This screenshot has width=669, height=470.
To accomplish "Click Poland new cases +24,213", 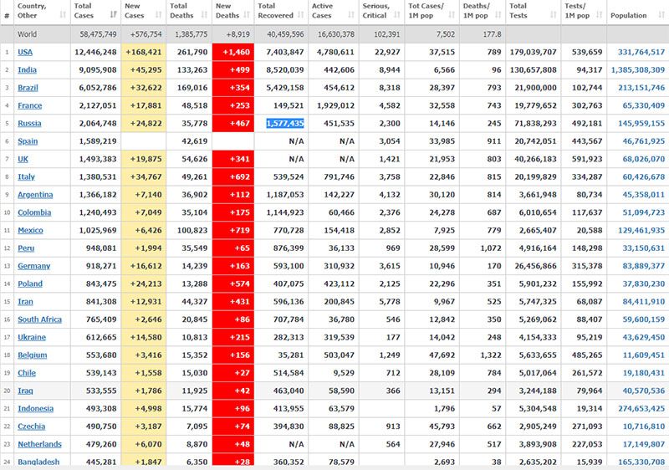I will click(x=143, y=284).
